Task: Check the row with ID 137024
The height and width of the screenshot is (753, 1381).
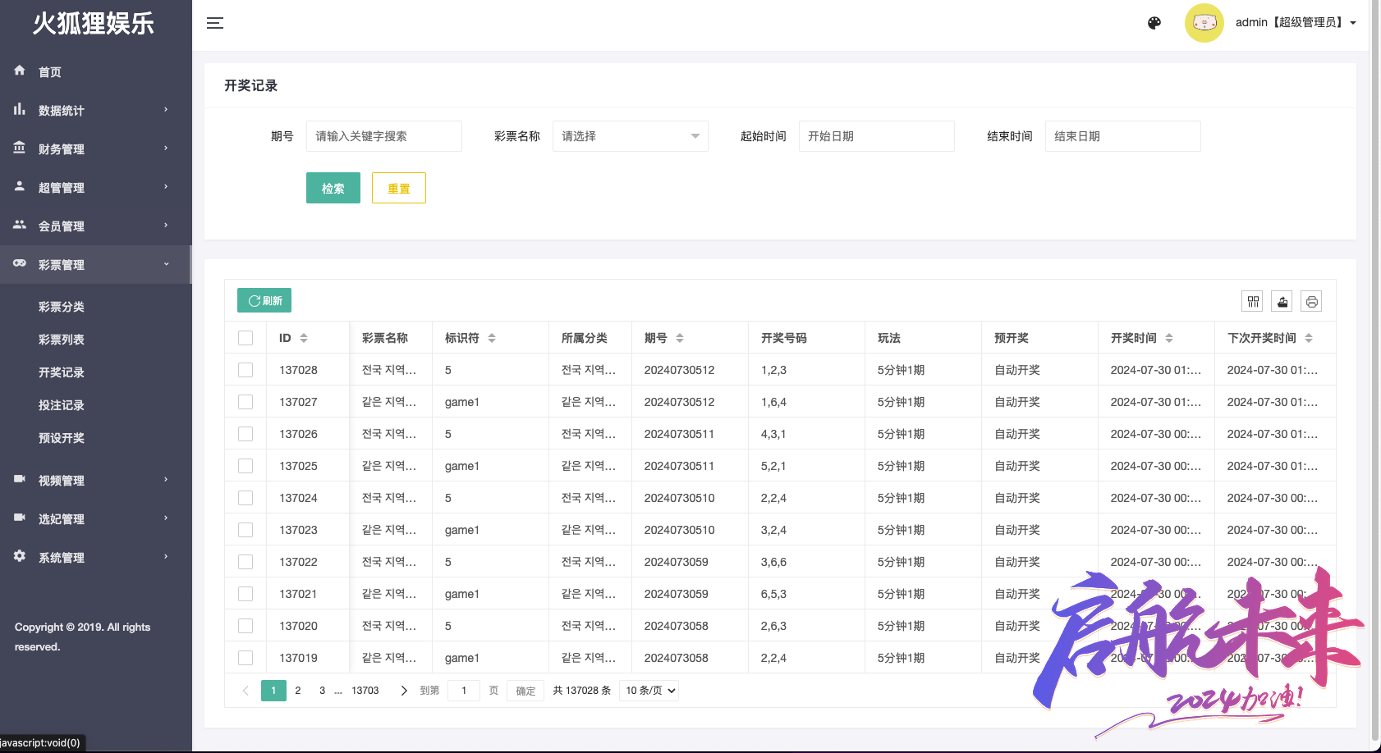Action: (x=245, y=498)
